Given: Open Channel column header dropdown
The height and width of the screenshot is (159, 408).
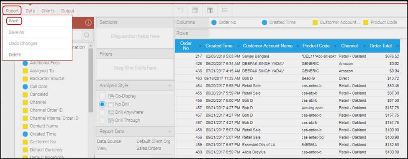Looking at the screenshot, I should pyautogui.click(x=364, y=46).
